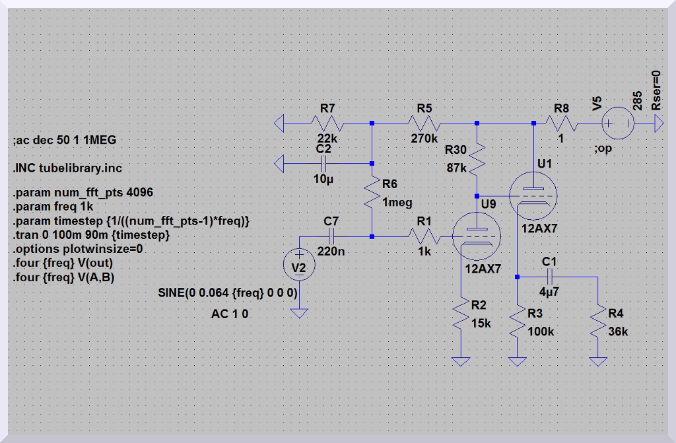
Task: Select the C1 capacitor symbol
Action: click(x=550, y=277)
